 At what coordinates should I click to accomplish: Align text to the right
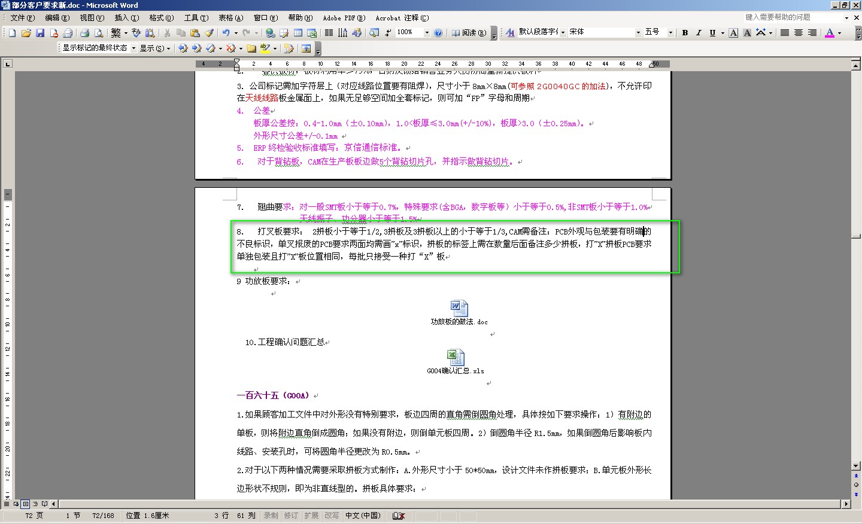click(812, 33)
